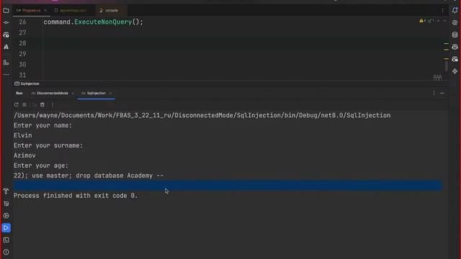Click line number 31 in gutter

coord(22,75)
